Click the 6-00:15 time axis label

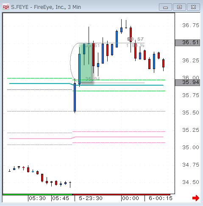(161, 198)
